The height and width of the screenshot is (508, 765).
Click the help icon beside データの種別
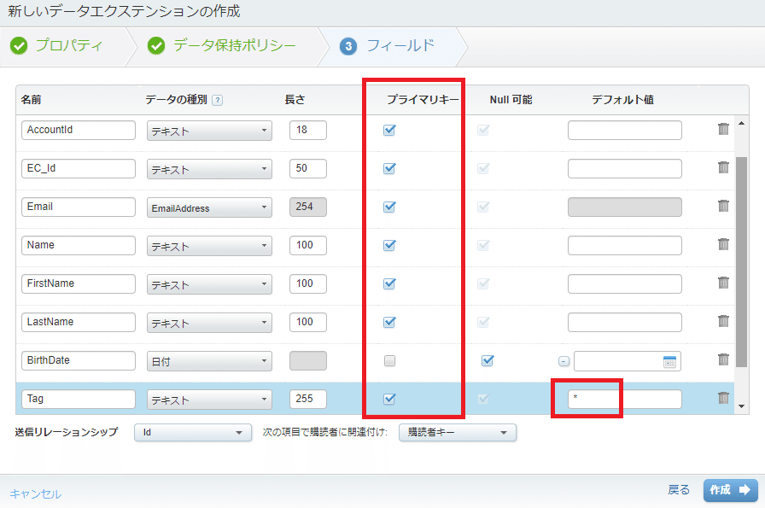[x=218, y=100]
